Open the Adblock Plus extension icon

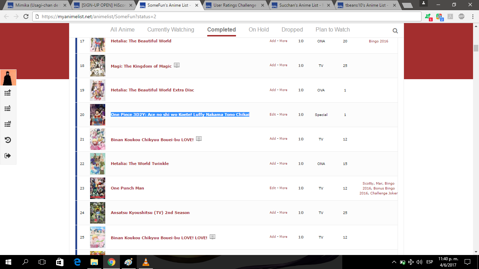tap(461, 16)
